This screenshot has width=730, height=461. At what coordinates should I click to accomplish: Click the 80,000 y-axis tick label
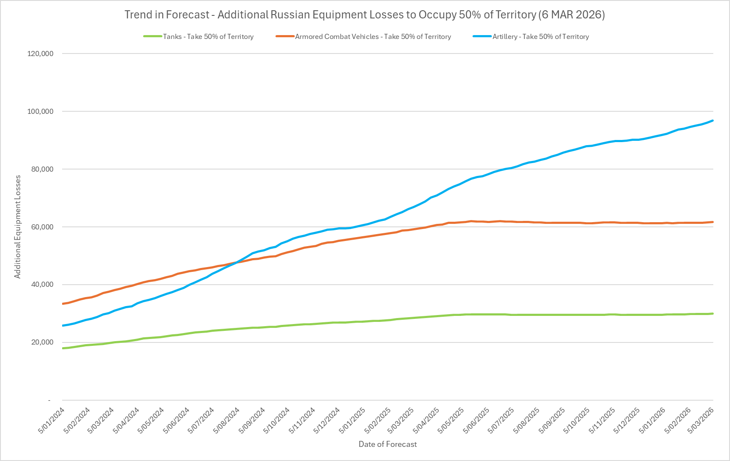point(42,169)
